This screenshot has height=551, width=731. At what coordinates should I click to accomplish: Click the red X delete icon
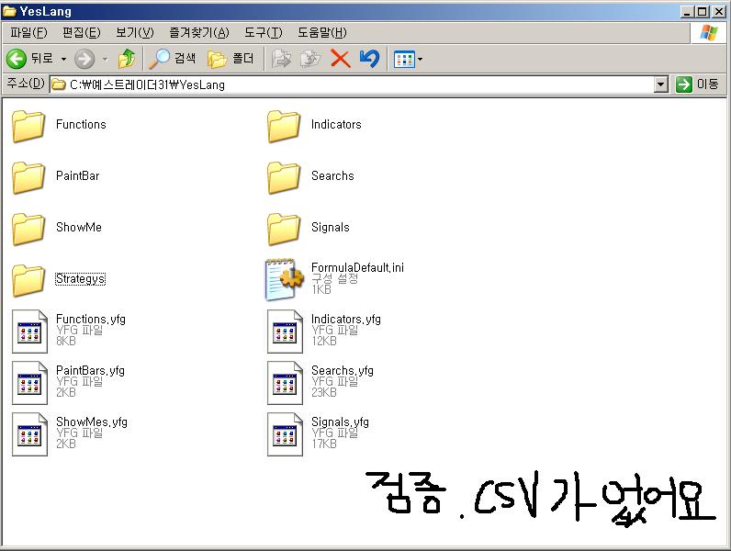(341, 59)
